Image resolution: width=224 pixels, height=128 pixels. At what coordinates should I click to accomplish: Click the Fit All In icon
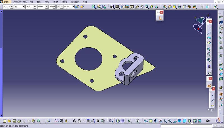(x=151, y=121)
